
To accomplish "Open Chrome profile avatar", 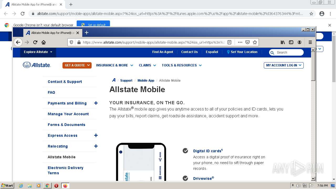I will click(x=322, y=14).
